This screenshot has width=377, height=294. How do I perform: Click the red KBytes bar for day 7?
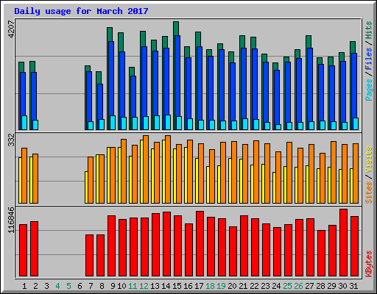click(x=90, y=255)
